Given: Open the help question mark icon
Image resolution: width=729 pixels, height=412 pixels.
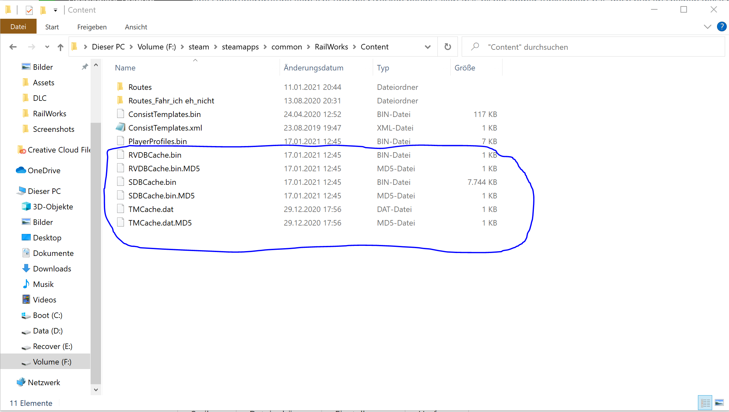Looking at the screenshot, I should (722, 26).
